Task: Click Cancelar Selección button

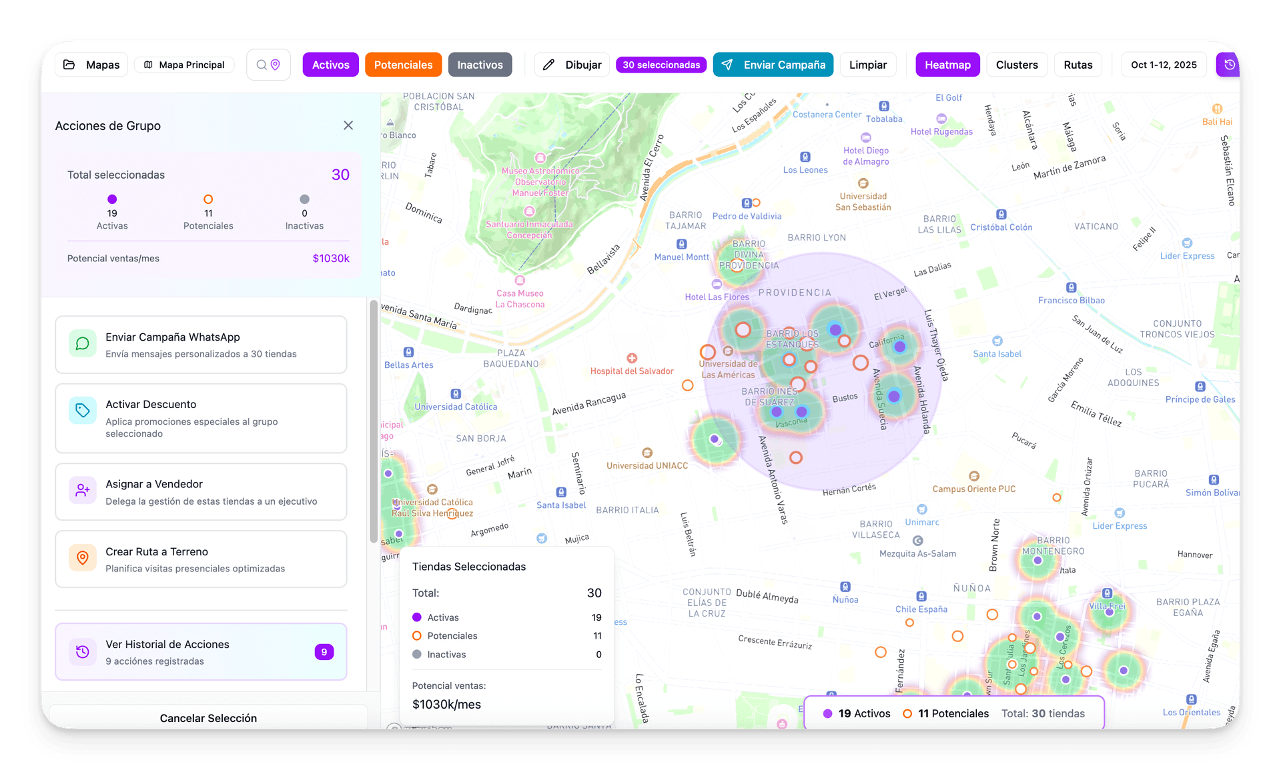Action: [x=208, y=717]
